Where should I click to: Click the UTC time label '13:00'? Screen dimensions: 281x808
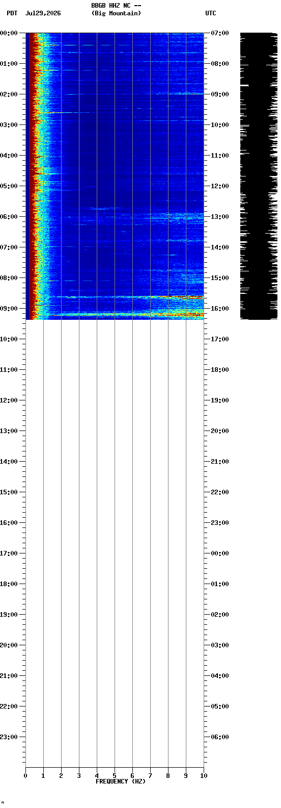220,217
